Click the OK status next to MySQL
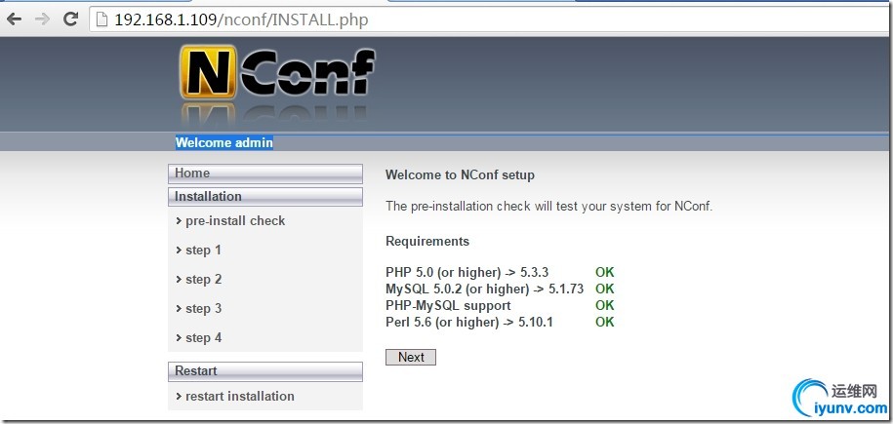Viewport: 893px width, 424px height. pos(605,289)
